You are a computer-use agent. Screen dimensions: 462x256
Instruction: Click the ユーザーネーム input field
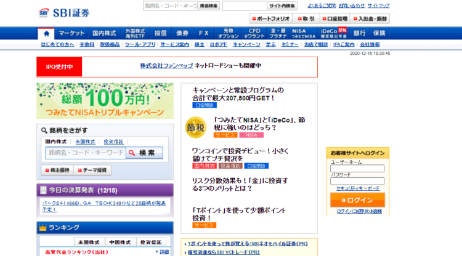[357, 169]
